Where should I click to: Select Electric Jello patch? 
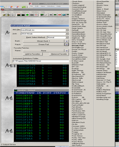pos(77,78)
